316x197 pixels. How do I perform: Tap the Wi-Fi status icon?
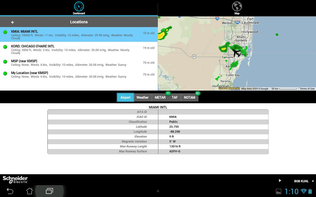[x=303, y=191]
